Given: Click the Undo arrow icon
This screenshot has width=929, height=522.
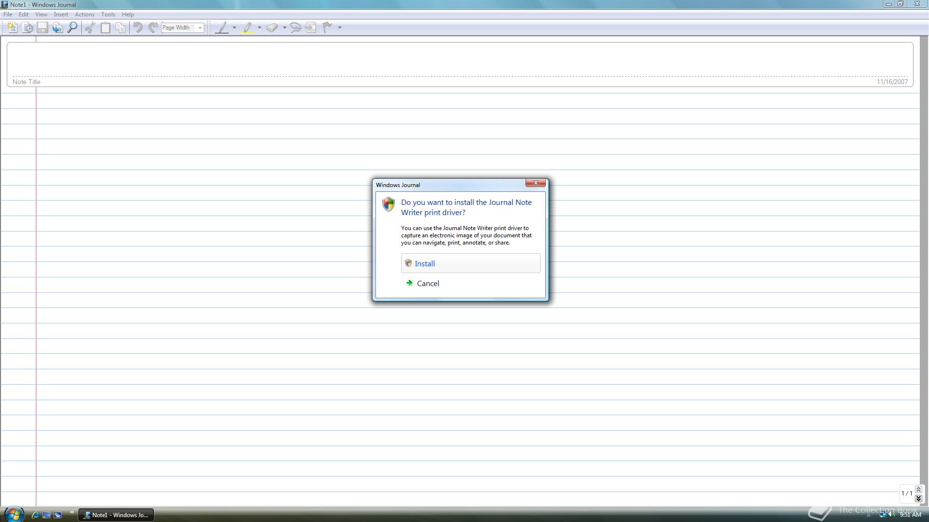Looking at the screenshot, I should point(138,28).
